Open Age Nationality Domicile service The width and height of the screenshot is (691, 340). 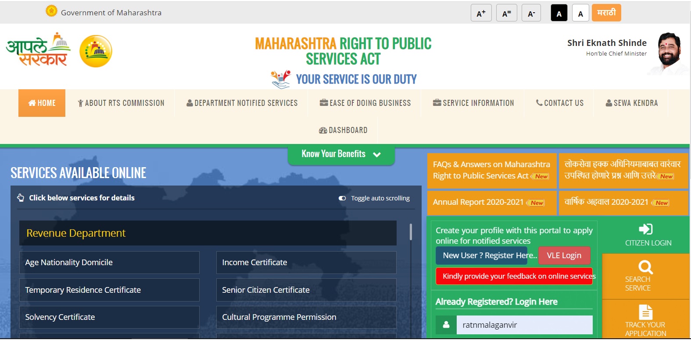pyautogui.click(x=109, y=263)
